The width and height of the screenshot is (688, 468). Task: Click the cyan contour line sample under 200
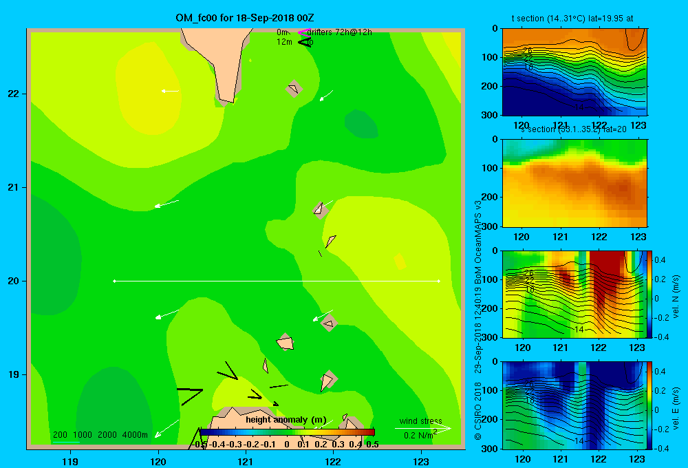[x=66, y=442]
